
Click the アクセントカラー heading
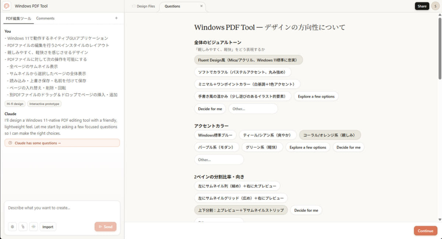pyautogui.click(x=211, y=126)
